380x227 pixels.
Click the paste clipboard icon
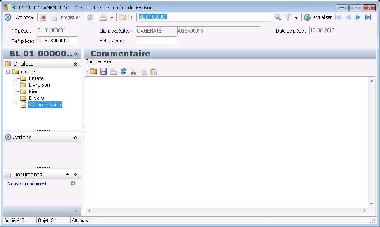coord(153,71)
